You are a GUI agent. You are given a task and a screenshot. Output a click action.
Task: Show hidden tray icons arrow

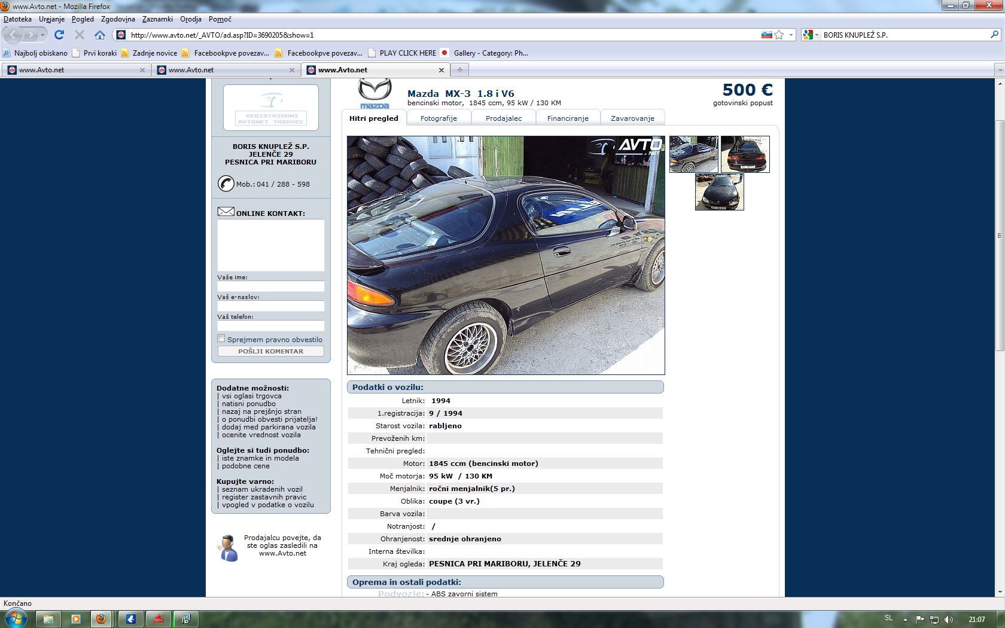click(x=905, y=619)
